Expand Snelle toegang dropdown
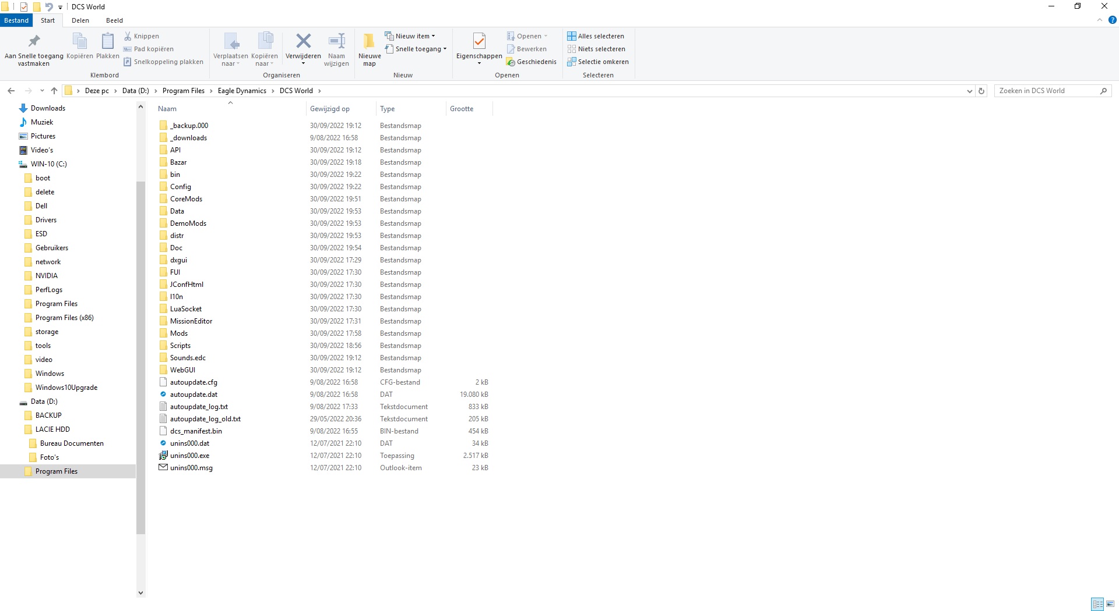The height and width of the screenshot is (611, 1119). click(x=445, y=49)
